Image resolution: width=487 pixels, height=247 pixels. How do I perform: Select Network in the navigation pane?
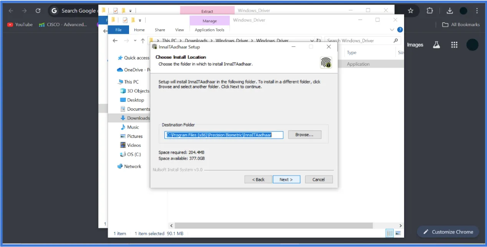point(129,166)
